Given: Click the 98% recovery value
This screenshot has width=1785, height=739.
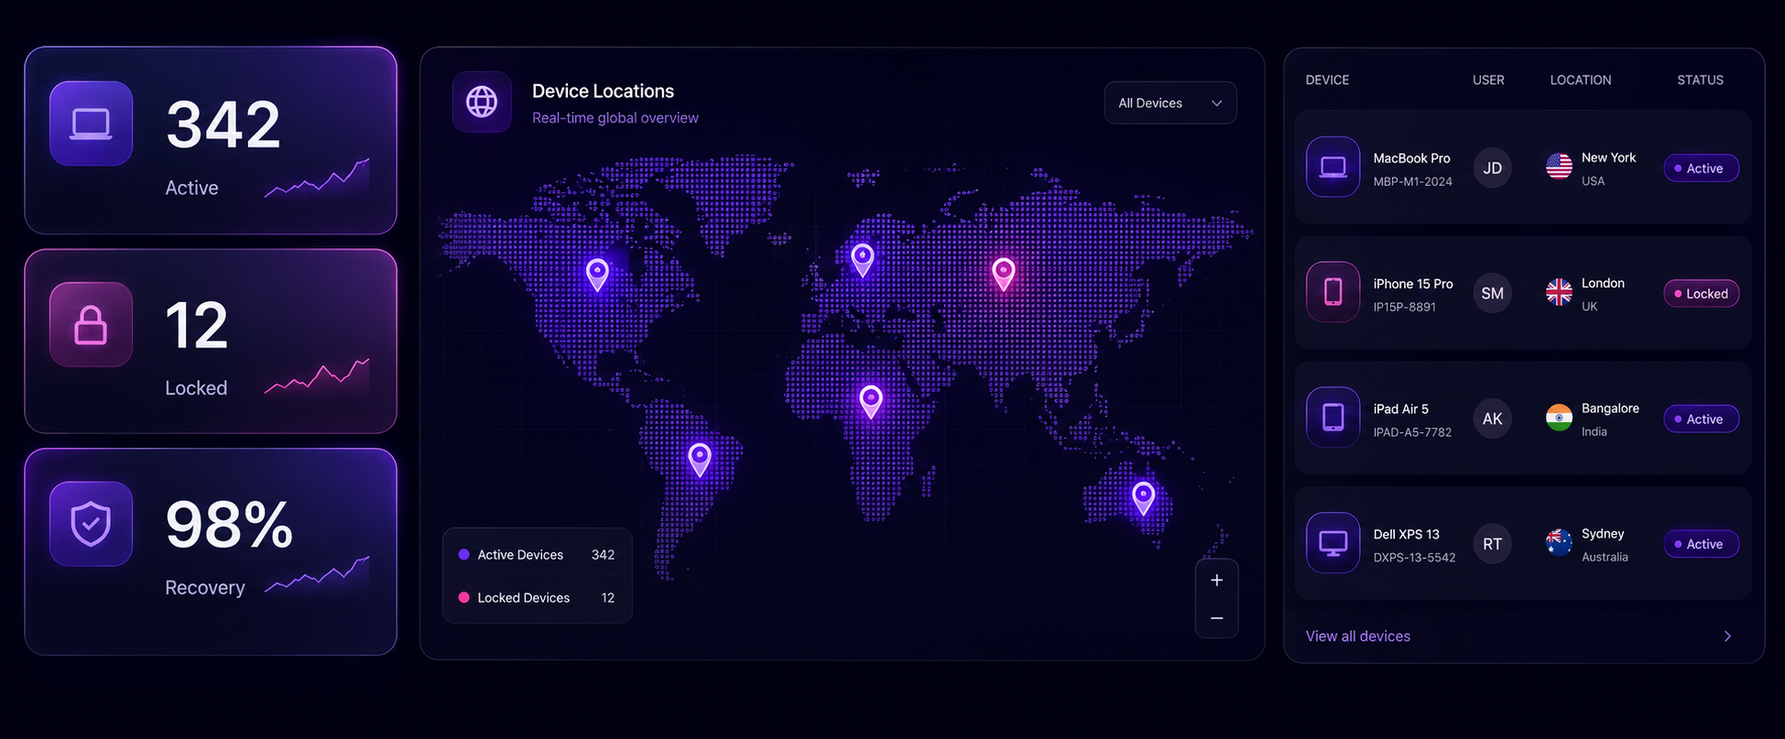Looking at the screenshot, I should click(x=229, y=525).
